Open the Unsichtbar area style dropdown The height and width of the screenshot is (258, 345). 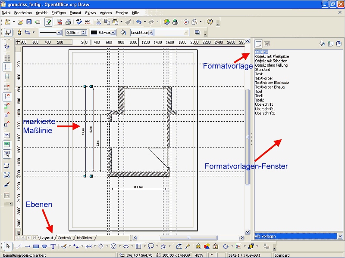151,33
